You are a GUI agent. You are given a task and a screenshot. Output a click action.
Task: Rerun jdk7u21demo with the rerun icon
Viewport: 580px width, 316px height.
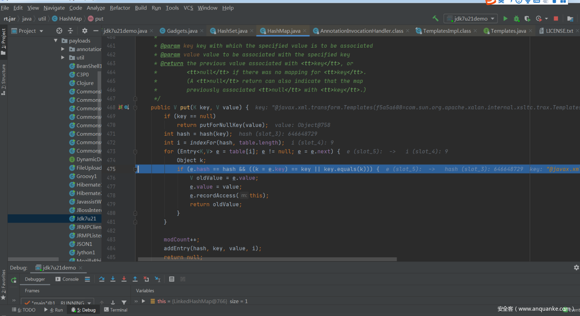click(x=14, y=280)
